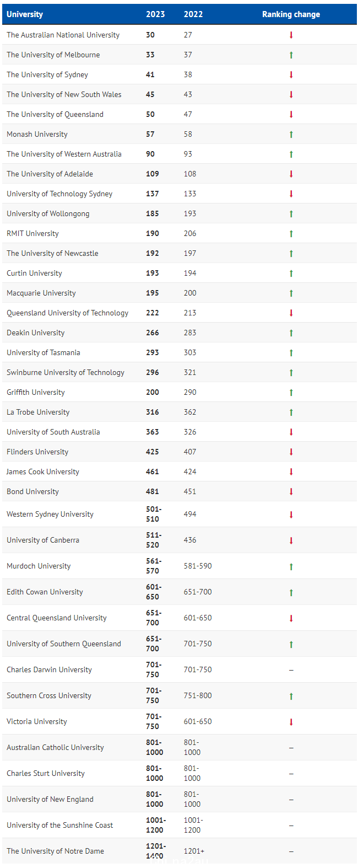Click 2022 rank 1201+ for University of Notre Dame
Image resolution: width=358 pixels, height=868 pixels.
[x=194, y=851]
